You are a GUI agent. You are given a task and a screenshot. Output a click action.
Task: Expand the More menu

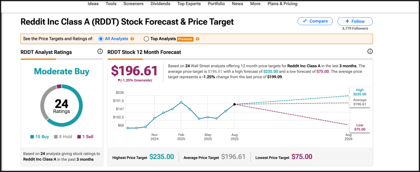(x=255, y=4)
